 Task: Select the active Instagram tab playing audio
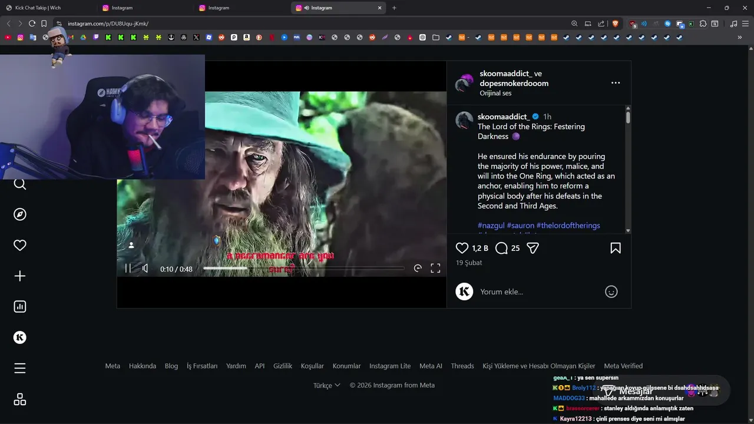click(x=338, y=8)
